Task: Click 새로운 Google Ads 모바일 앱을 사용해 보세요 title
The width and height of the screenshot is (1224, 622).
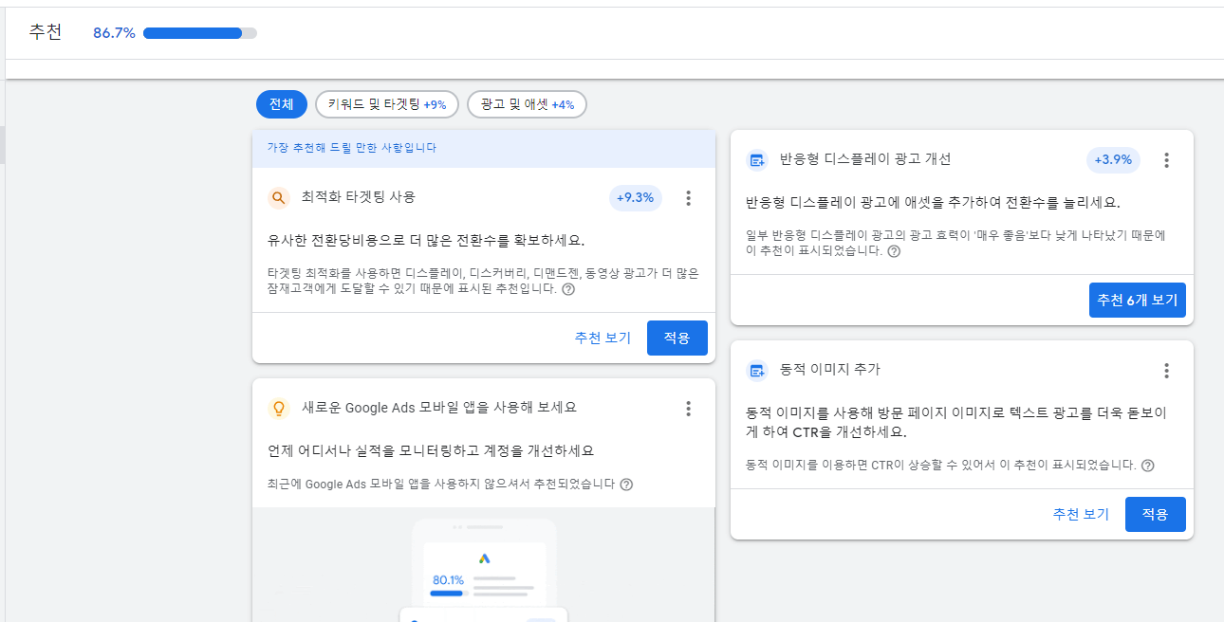Action: 438,408
